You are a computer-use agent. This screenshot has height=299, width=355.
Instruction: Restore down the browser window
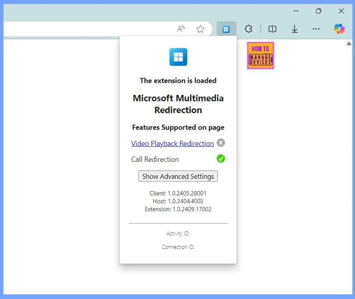[x=318, y=11]
